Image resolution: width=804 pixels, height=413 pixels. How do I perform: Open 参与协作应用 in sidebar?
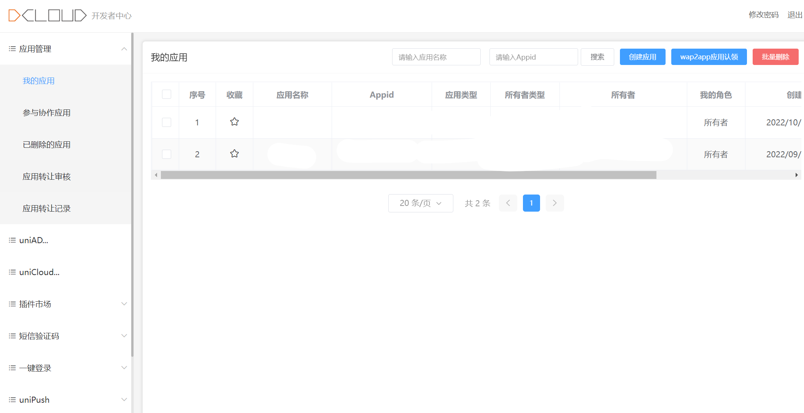pyautogui.click(x=46, y=113)
